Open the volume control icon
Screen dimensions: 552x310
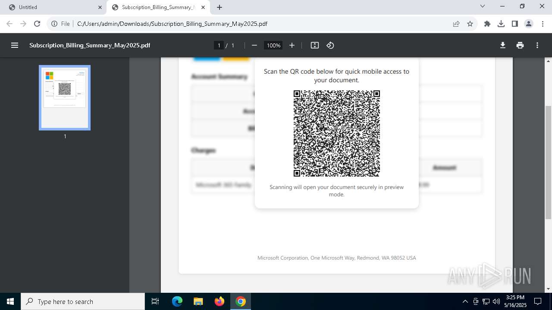[496, 301]
